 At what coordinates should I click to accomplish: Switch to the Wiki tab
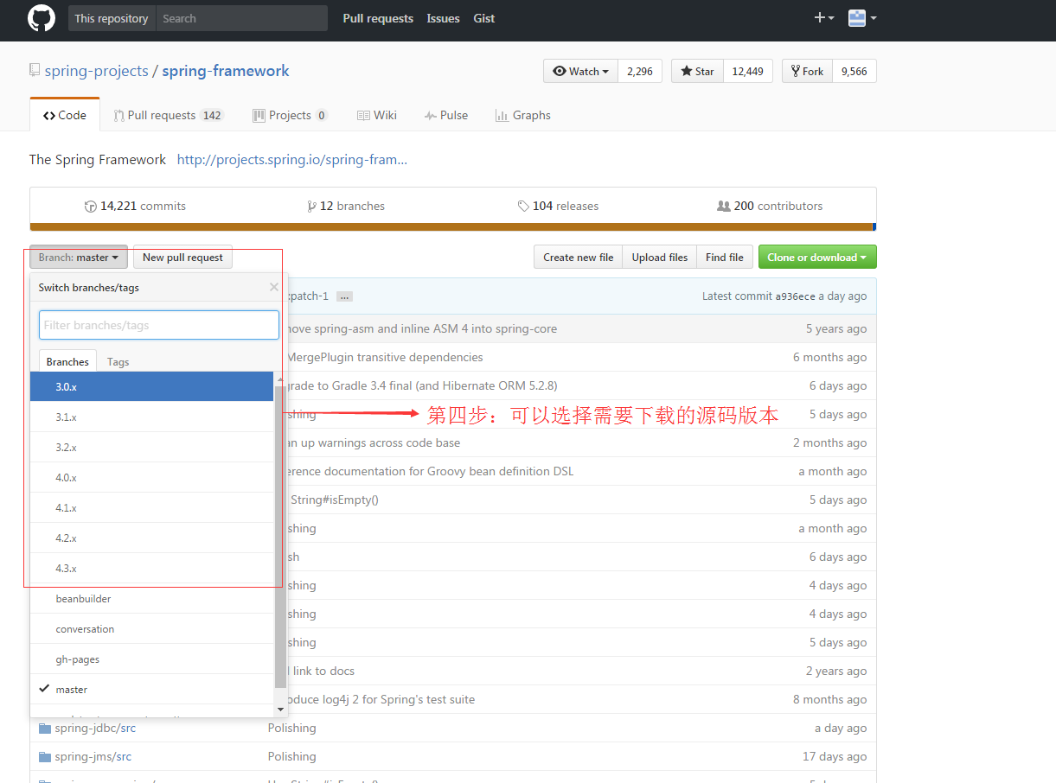click(x=377, y=115)
